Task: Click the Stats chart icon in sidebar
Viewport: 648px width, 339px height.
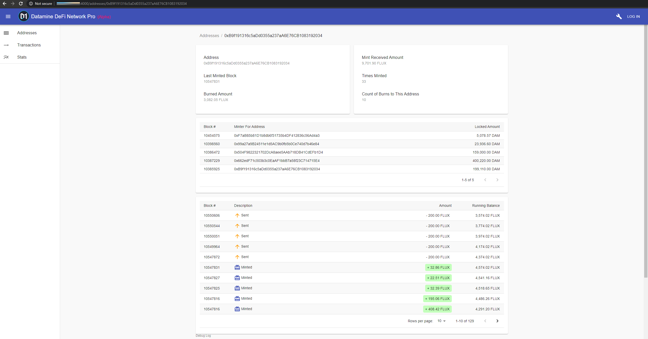Action: pyautogui.click(x=6, y=57)
